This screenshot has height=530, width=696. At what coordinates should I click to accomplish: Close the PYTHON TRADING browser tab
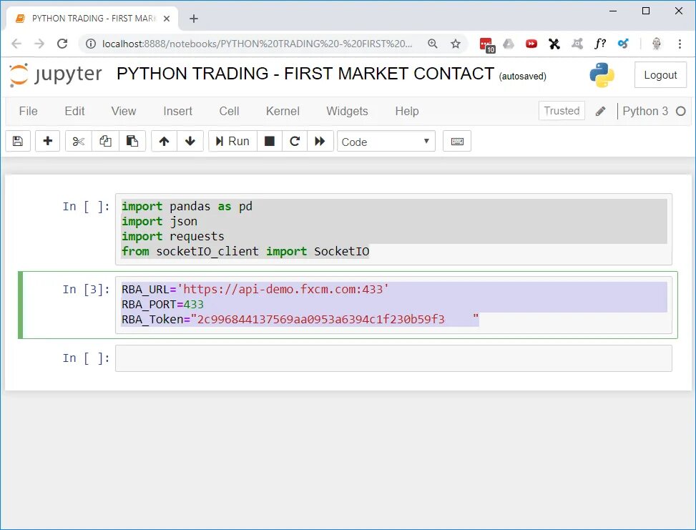coord(167,19)
